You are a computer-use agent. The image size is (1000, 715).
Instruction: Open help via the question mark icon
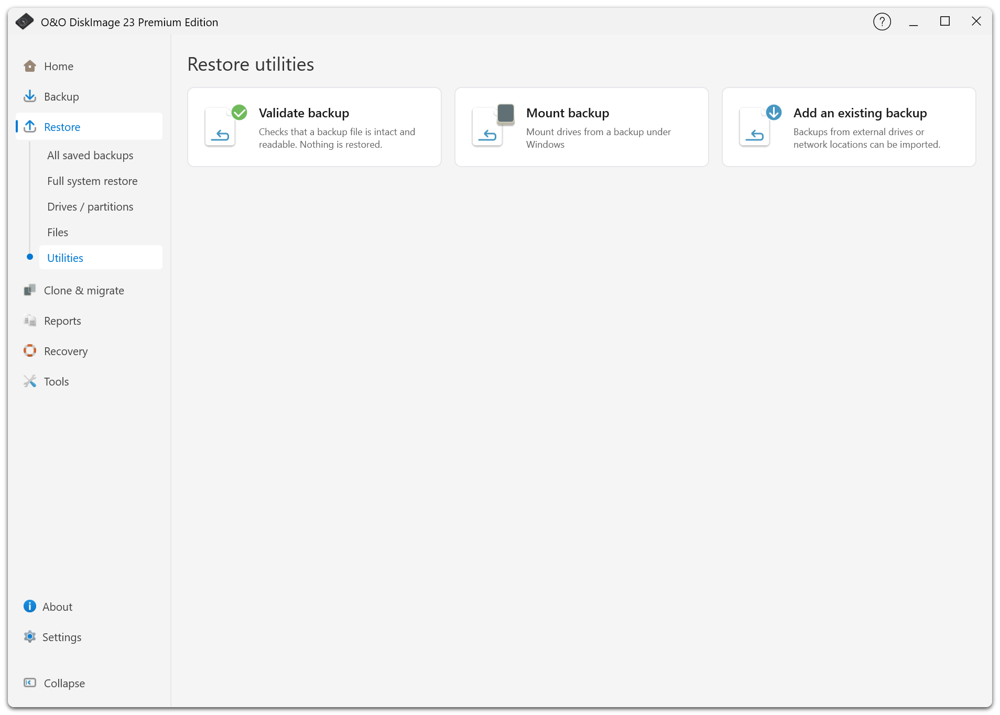coord(882,22)
